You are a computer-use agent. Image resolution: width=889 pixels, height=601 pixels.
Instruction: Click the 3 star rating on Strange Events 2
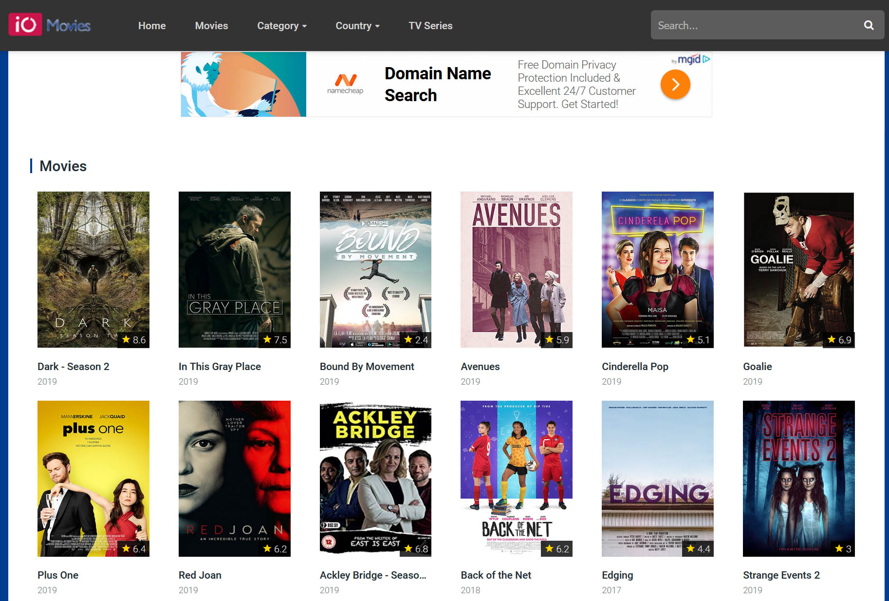pos(843,549)
